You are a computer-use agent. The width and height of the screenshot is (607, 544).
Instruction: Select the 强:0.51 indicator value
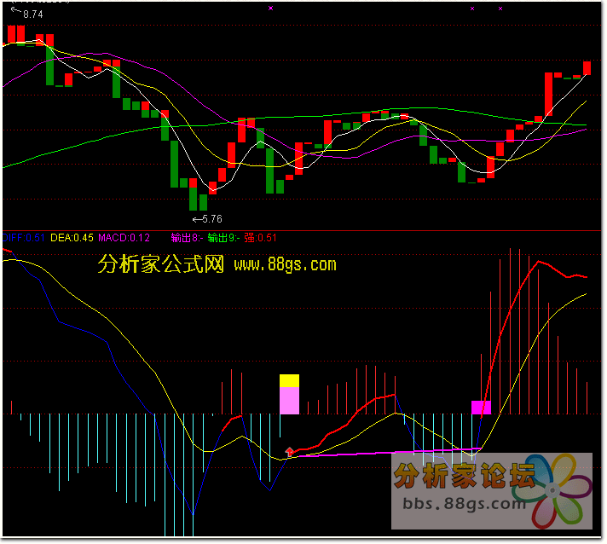261,239
